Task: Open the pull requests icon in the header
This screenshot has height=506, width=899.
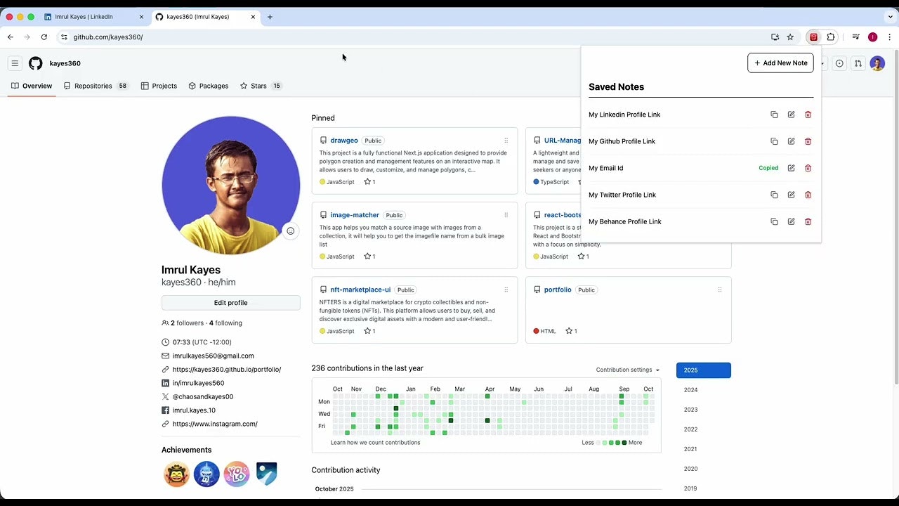Action: click(858, 63)
